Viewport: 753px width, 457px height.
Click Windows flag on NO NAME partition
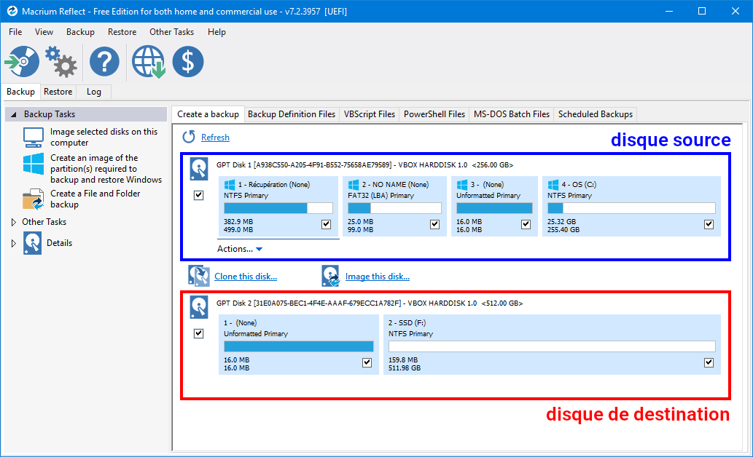pyautogui.click(x=354, y=185)
